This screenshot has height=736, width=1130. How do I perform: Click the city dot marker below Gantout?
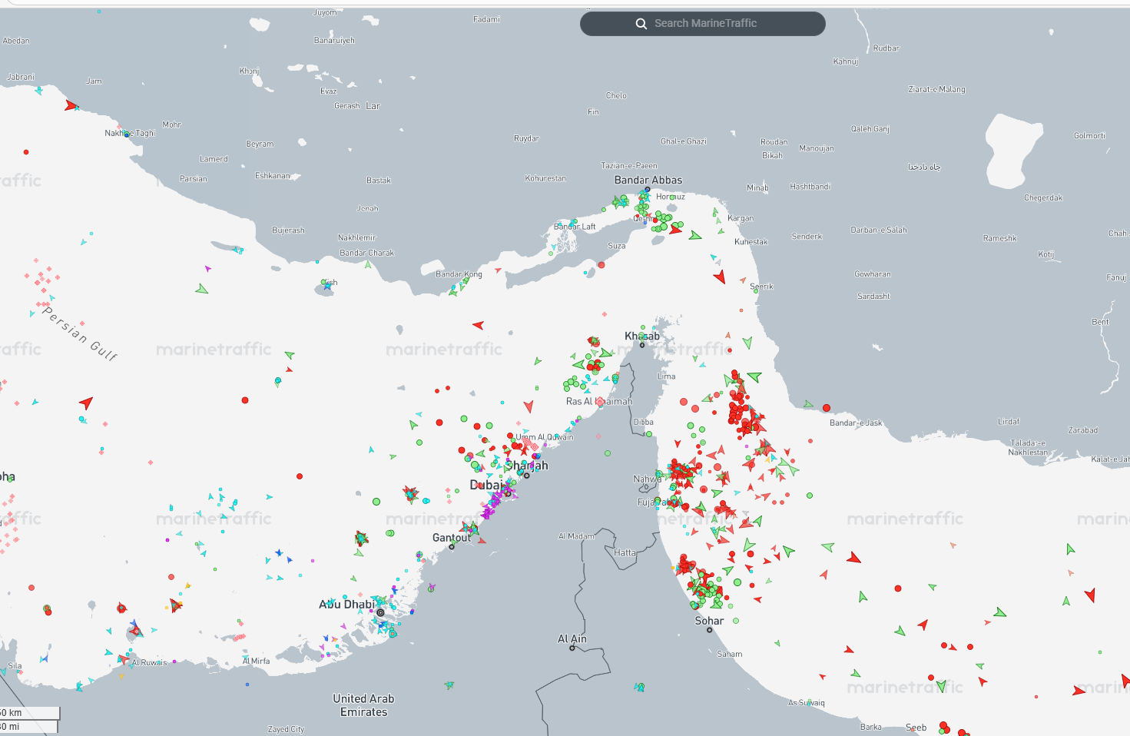452,546
